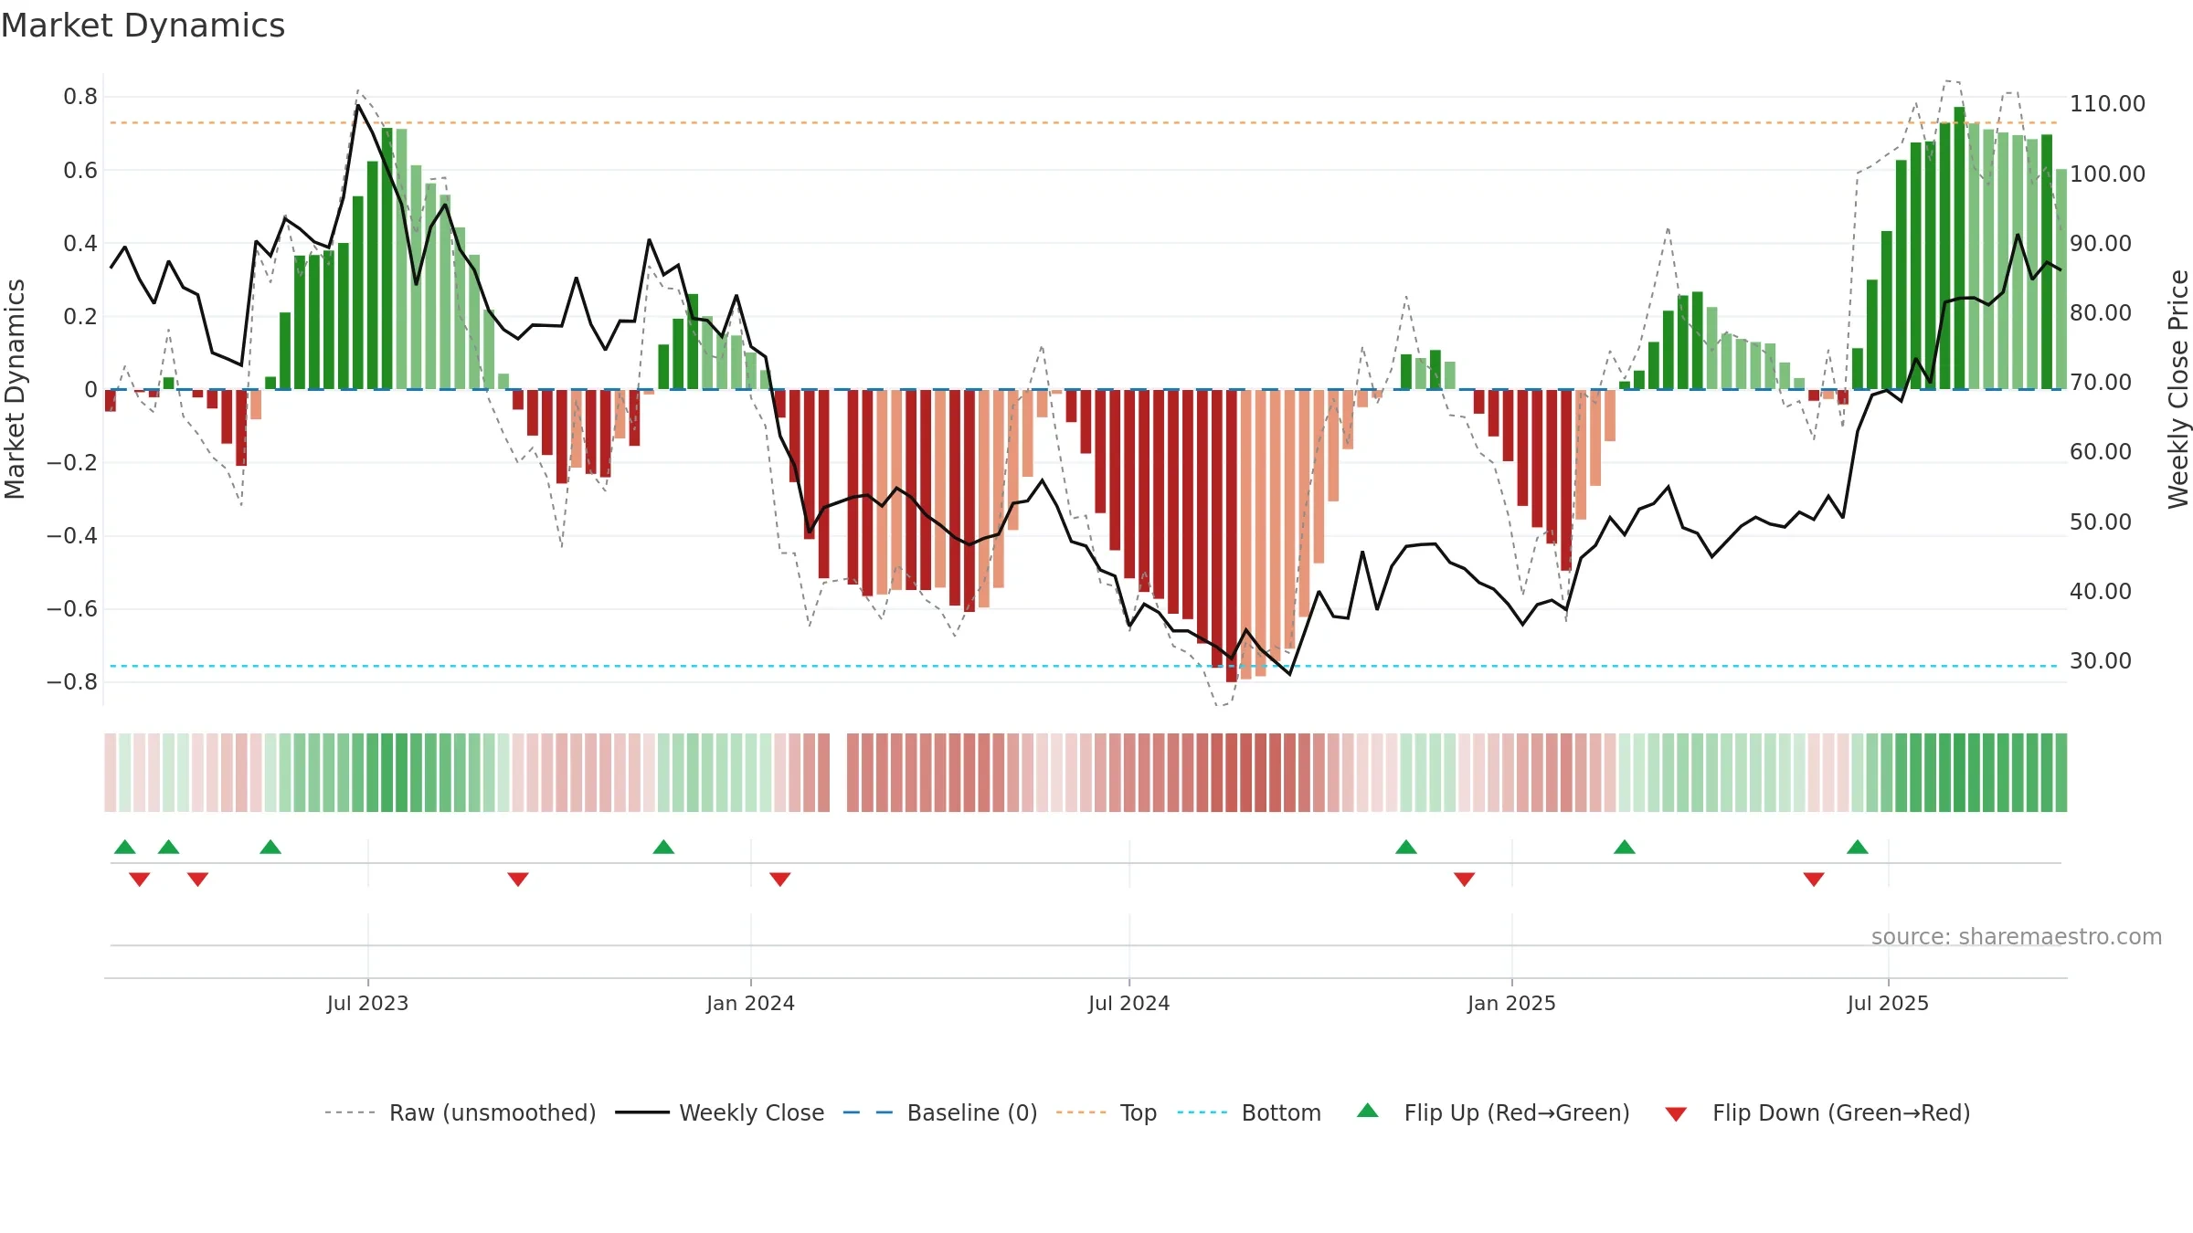
Task: Select the flip-down marker just after Jan 2024
Action: coord(779,880)
